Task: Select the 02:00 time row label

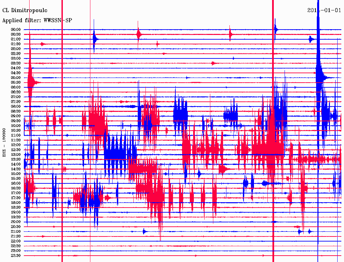Action: click(16, 49)
